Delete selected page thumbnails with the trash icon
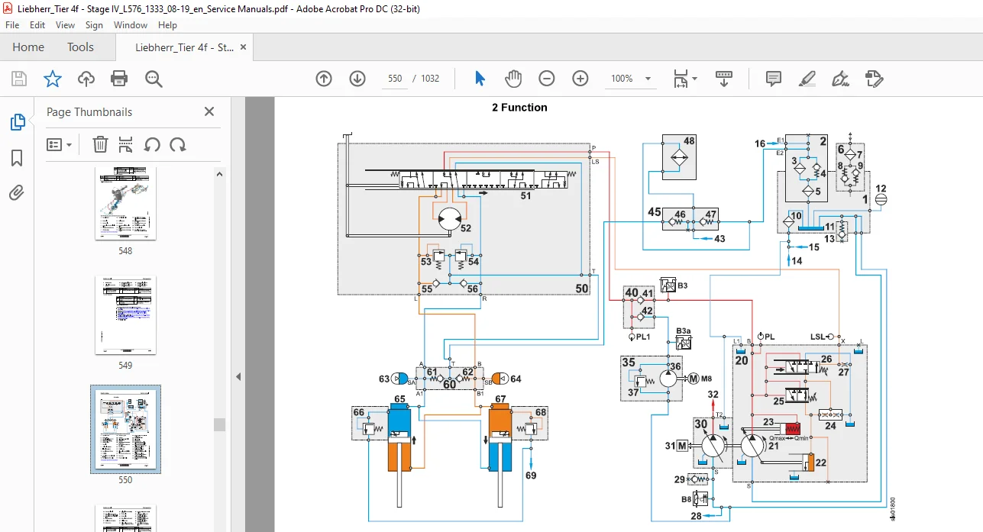983x532 pixels. (100, 144)
